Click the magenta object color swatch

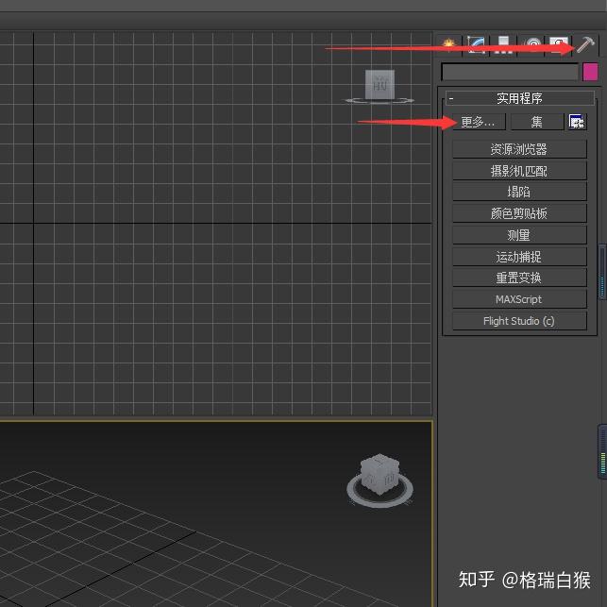tap(590, 72)
